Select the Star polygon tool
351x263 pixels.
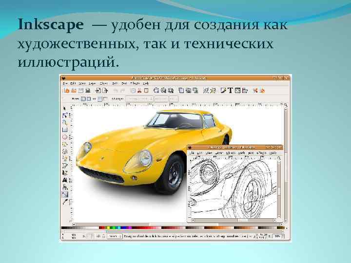click(65, 144)
